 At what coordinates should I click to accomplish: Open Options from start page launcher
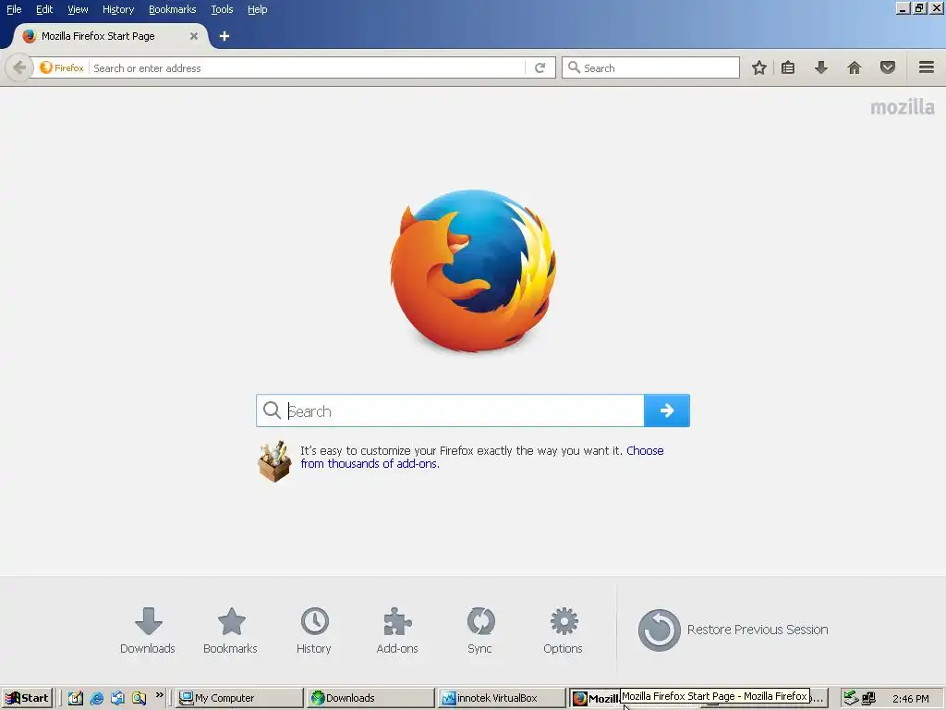click(563, 630)
